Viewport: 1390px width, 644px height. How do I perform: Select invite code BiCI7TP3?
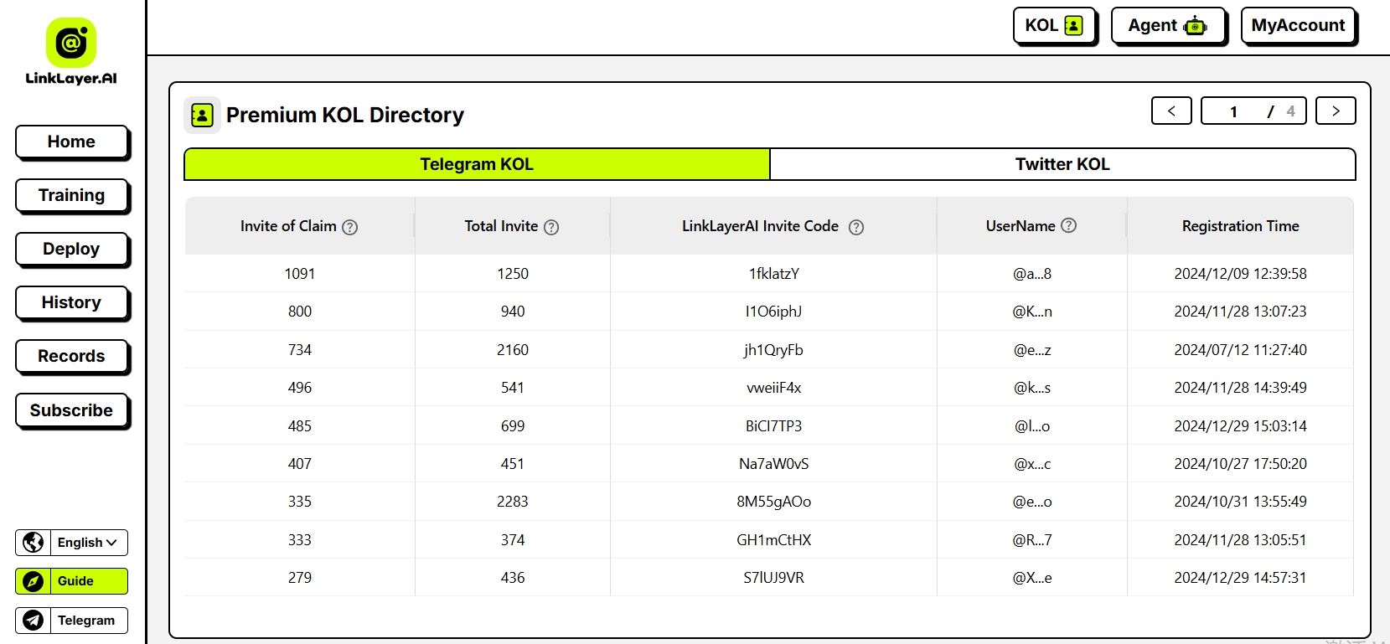(774, 426)
